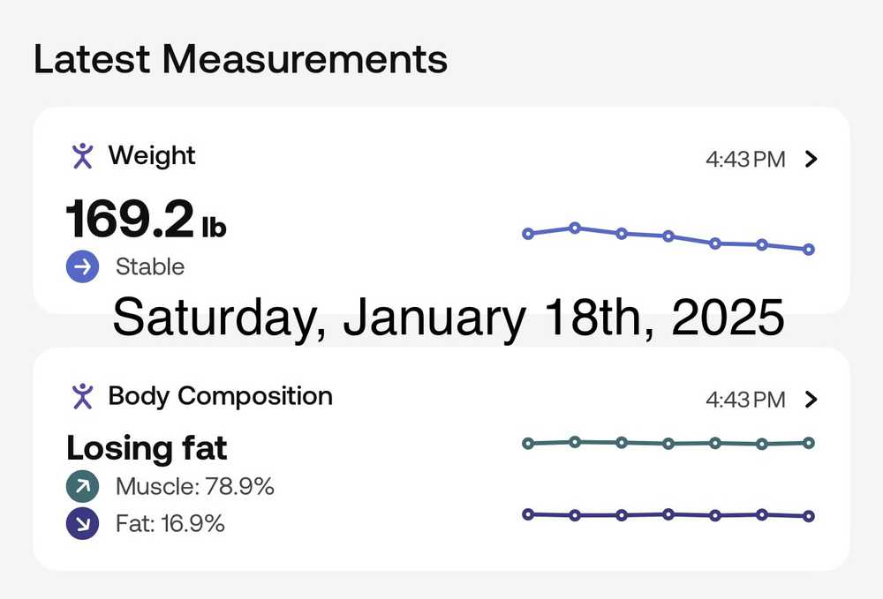This screenshot has width=883, height=599.
Task: Tap the Stable trend label
Action: click(x=150, y=266)
